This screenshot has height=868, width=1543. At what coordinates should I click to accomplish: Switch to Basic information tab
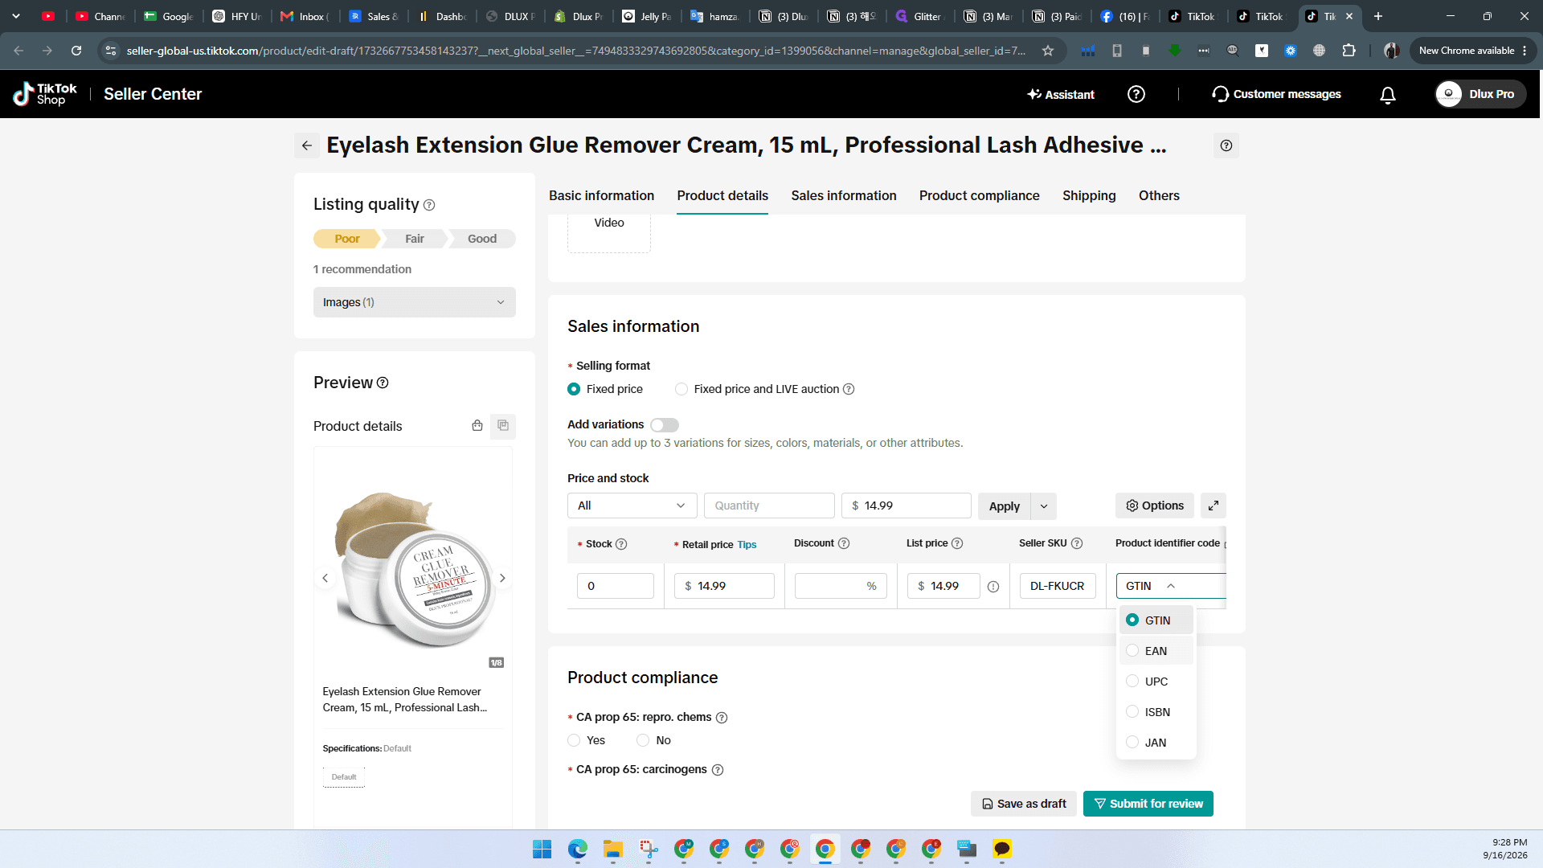click(x=601, y=195)
